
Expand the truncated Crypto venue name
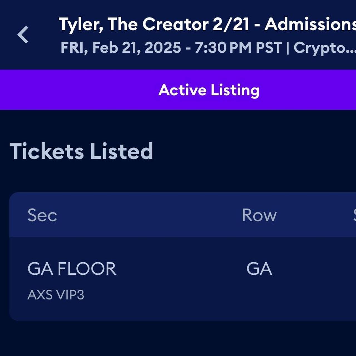(x=323, y=47)
